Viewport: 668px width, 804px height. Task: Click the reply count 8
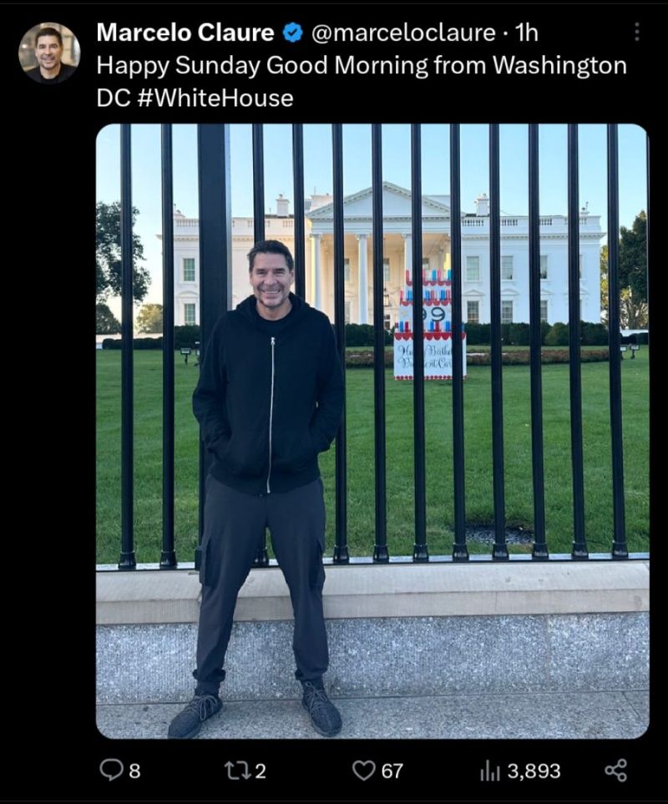(134, 771)
